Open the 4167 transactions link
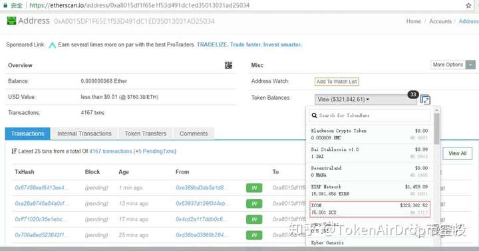This screenshot has height=251, width=479. click(110, 151)
